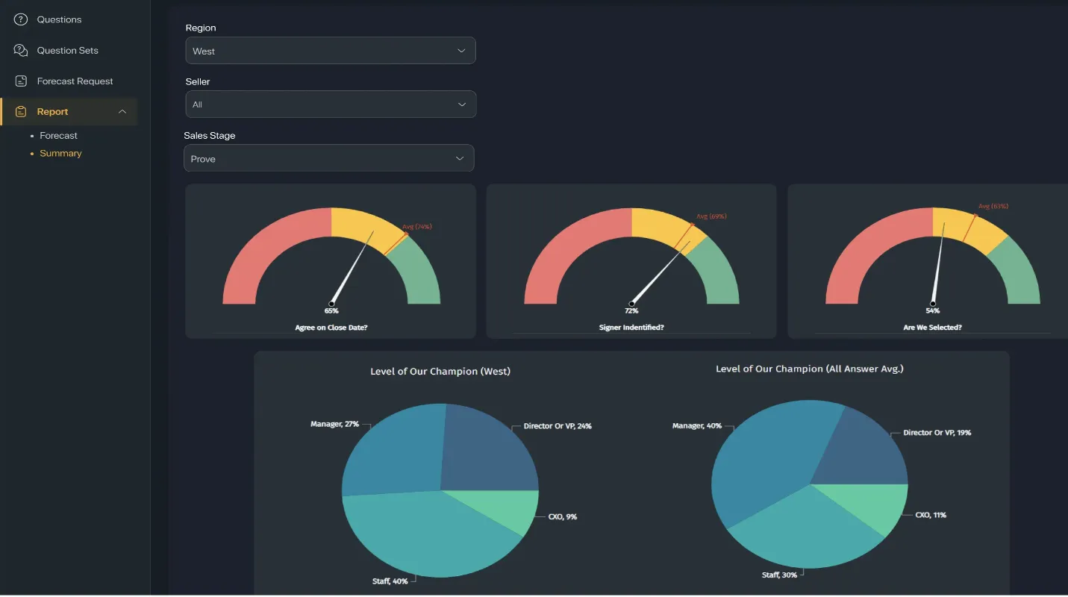Screen dimensions: 1068x597
Task: Open the Seller dropdown showing All
Action: [x=330, y=104]
